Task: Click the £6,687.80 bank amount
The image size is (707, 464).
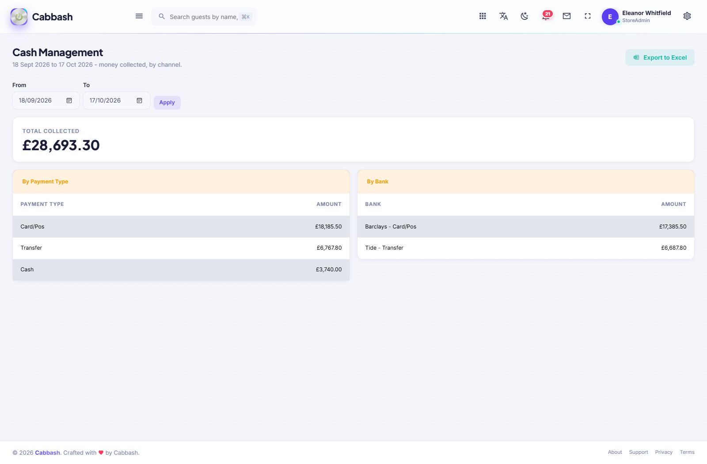Action: pyautogui.click(x=673, y=248)
